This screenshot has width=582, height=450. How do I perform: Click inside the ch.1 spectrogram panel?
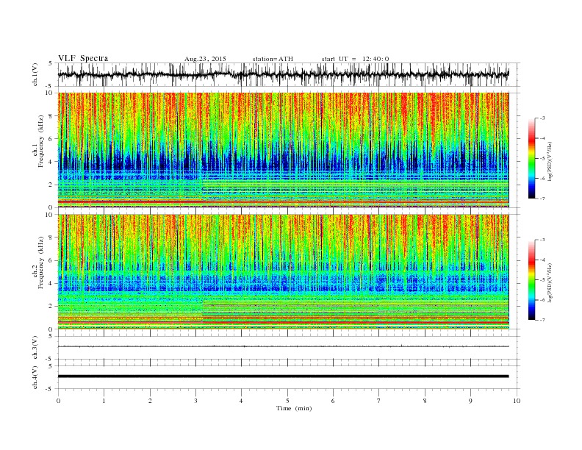283,150
